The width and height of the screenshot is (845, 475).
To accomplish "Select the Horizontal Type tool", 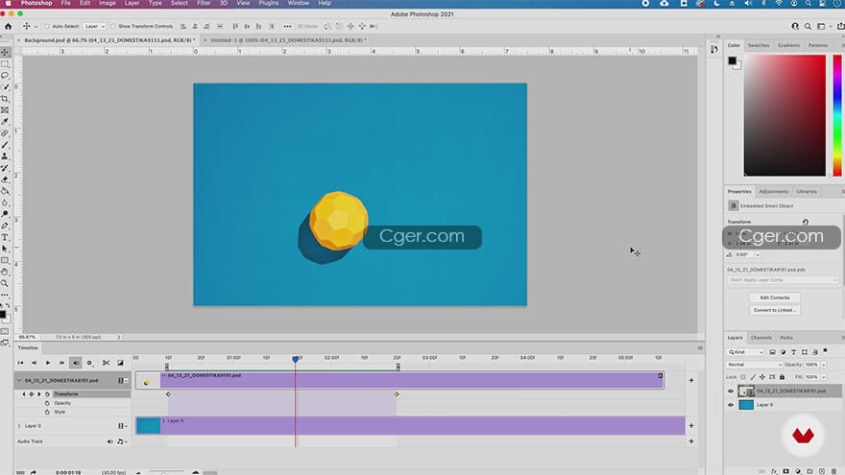I will click(x=6, y=238).
